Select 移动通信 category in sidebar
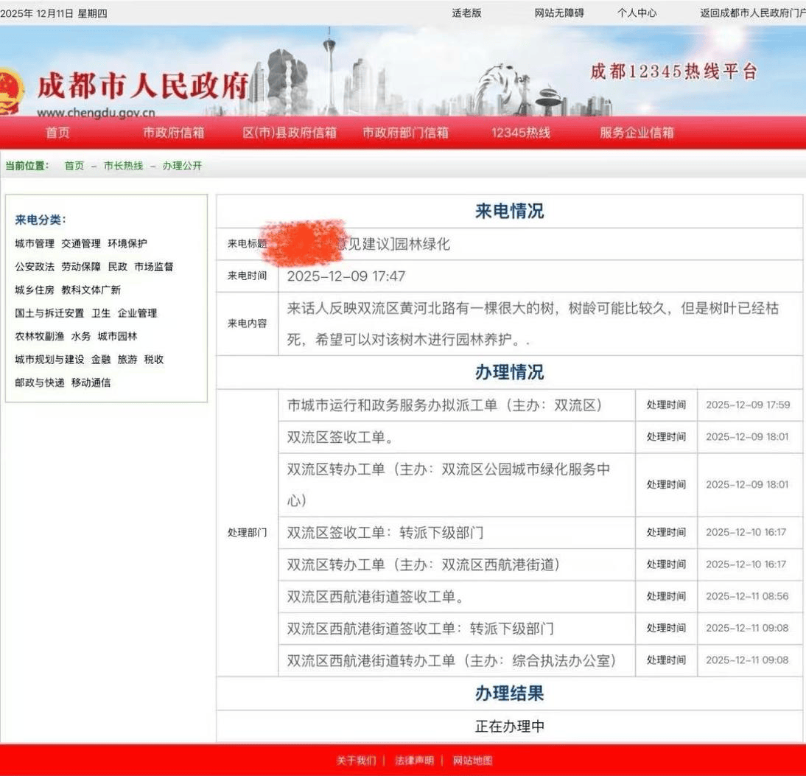This screenshot has height=776, width=806. point(91,383)
